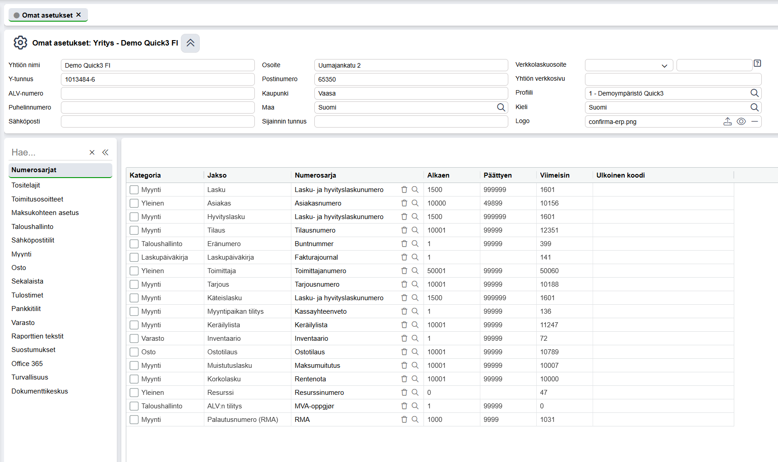This screenshot has width=778, height=462.
Task: Delete the Buntnummer number series
Action: click(404, 244)
